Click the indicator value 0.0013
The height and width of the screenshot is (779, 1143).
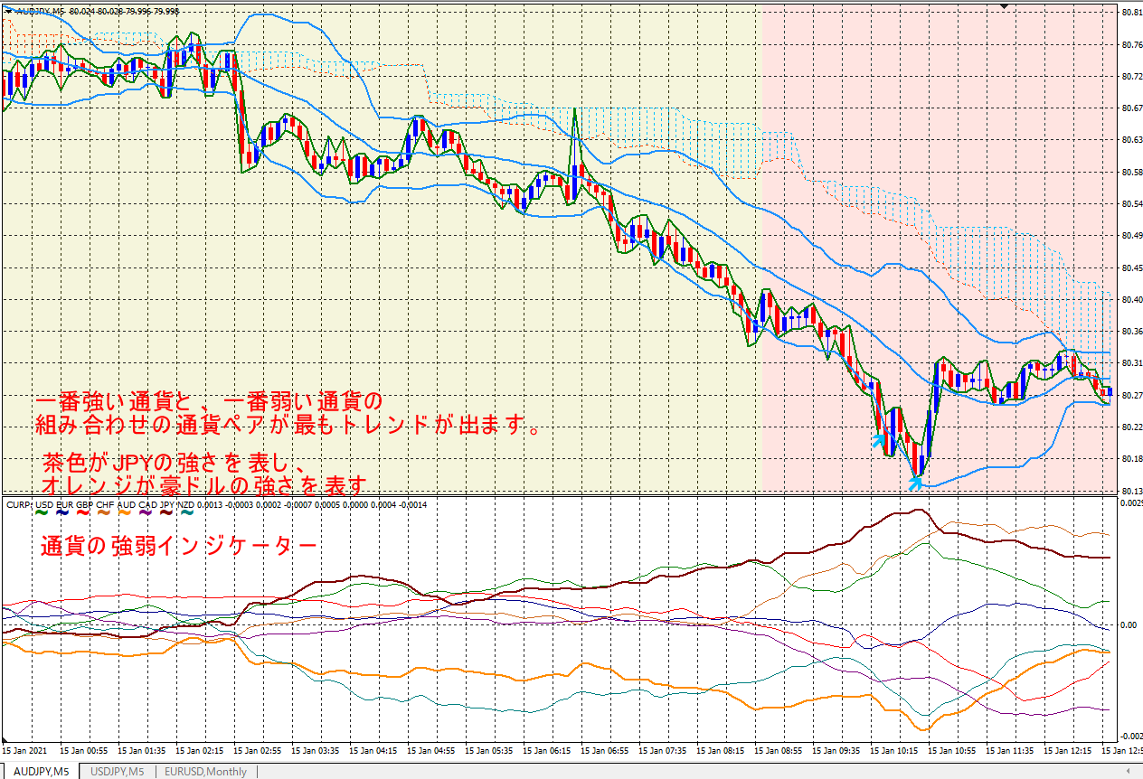[x=210, y=504]
